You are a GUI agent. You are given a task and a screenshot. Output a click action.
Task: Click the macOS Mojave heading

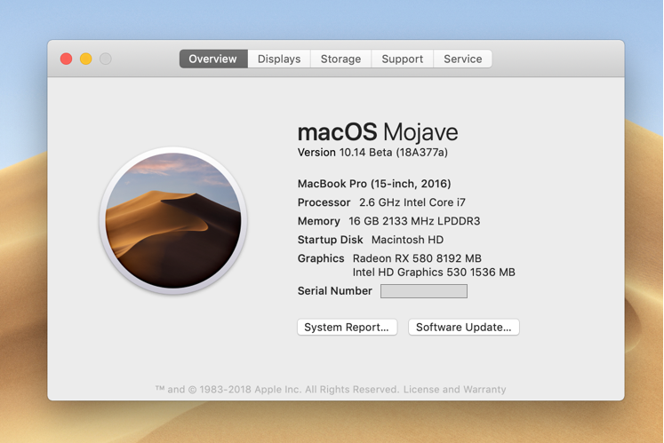coord(377,132)
